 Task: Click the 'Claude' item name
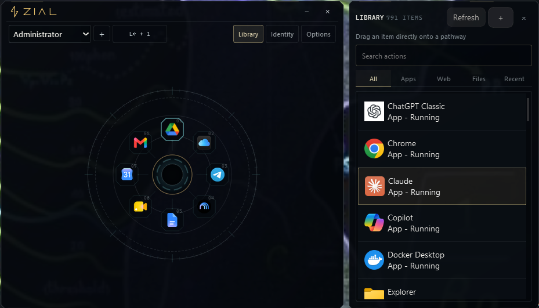click(x=400, y=181)
